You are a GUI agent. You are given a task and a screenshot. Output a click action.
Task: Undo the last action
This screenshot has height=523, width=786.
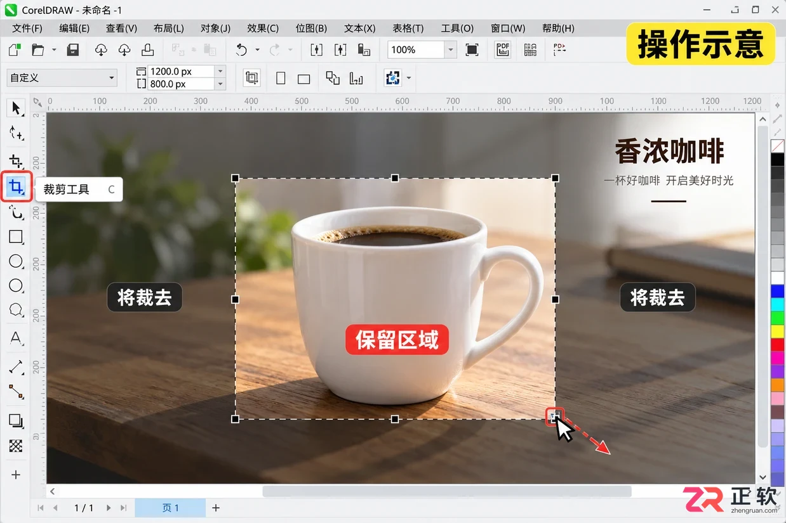tap(241, 49)
